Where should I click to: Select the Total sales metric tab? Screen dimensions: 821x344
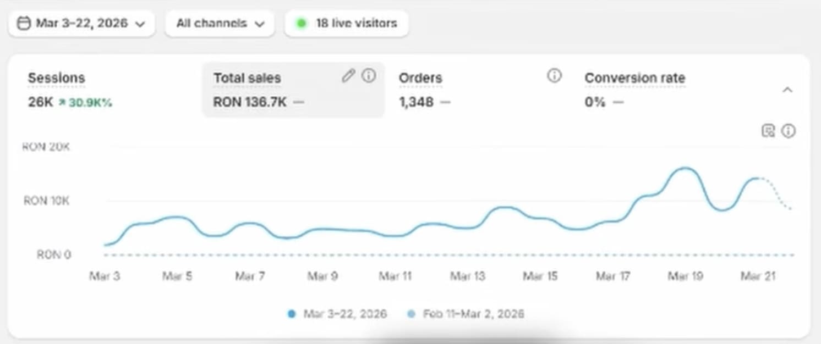(293, 90)
